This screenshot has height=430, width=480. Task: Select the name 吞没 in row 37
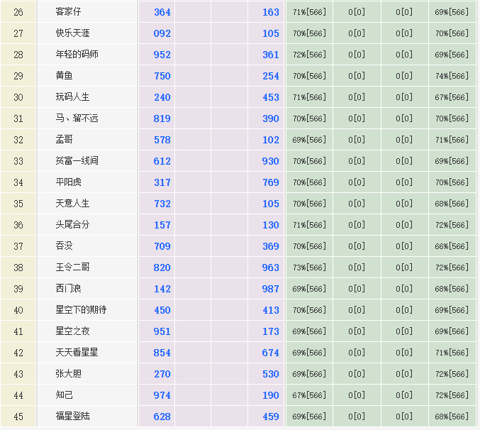click(64, 246)
